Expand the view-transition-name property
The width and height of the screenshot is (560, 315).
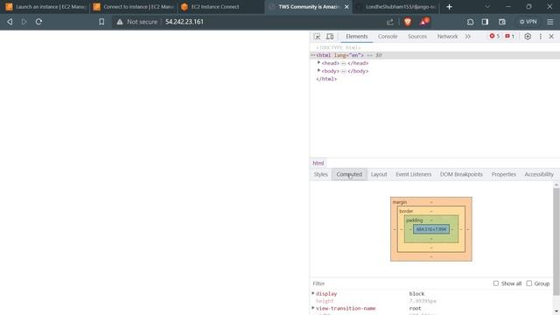click(313, 308)
